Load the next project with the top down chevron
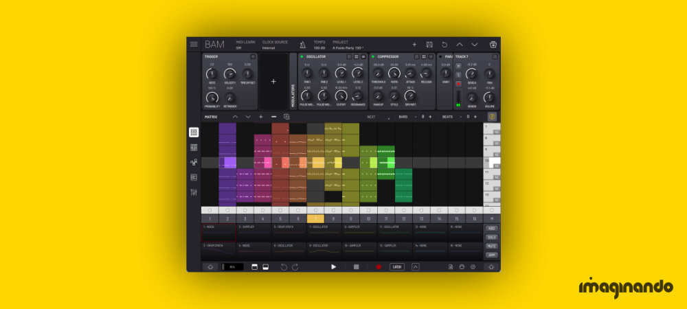Viewport: 687px width, 309px height. point(475,44)
